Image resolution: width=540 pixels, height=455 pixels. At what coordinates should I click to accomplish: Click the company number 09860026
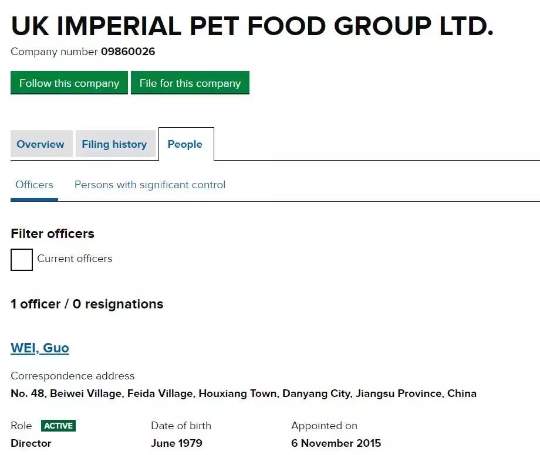point(128,52)
